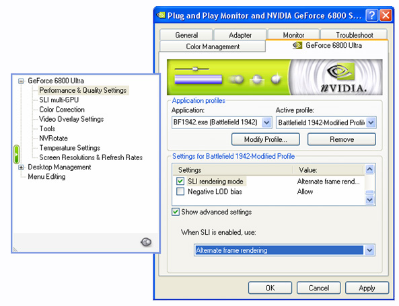This screenshot has width=399, height=306.
Task: Disable Show advanced settings checkbox
Action: (176, 212)
